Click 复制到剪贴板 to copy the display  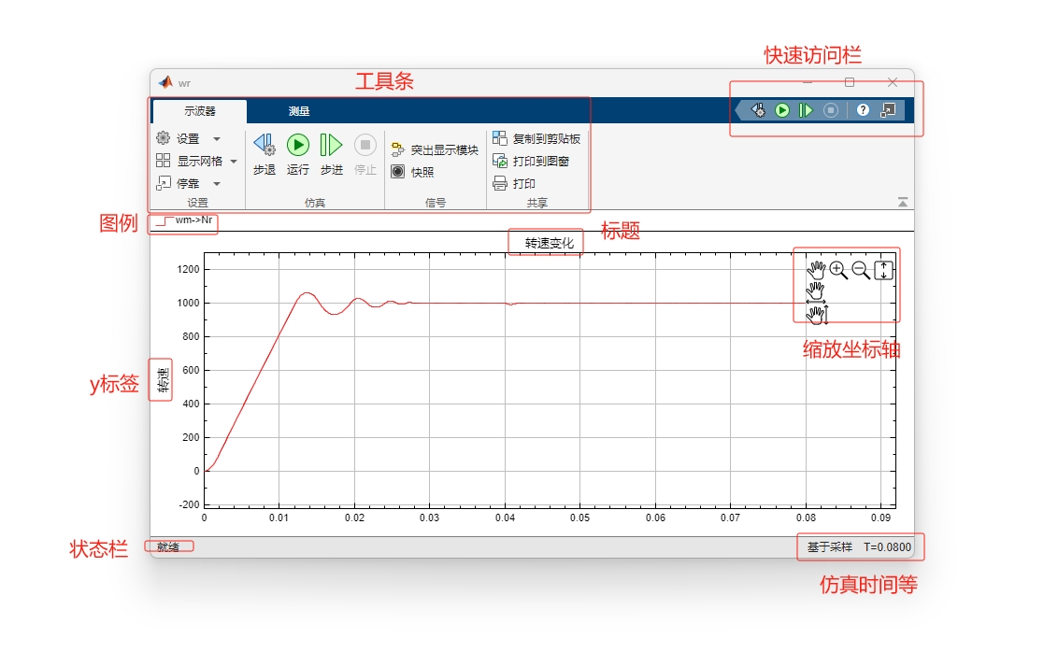coord(536,138)
